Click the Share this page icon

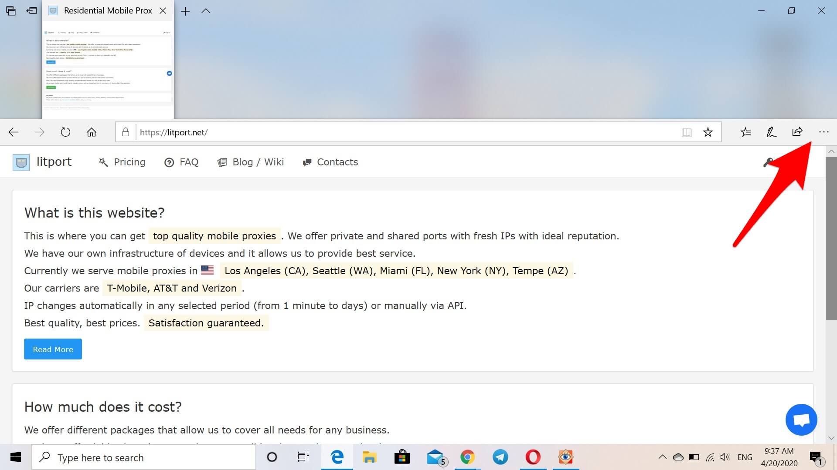coord(797,132)
